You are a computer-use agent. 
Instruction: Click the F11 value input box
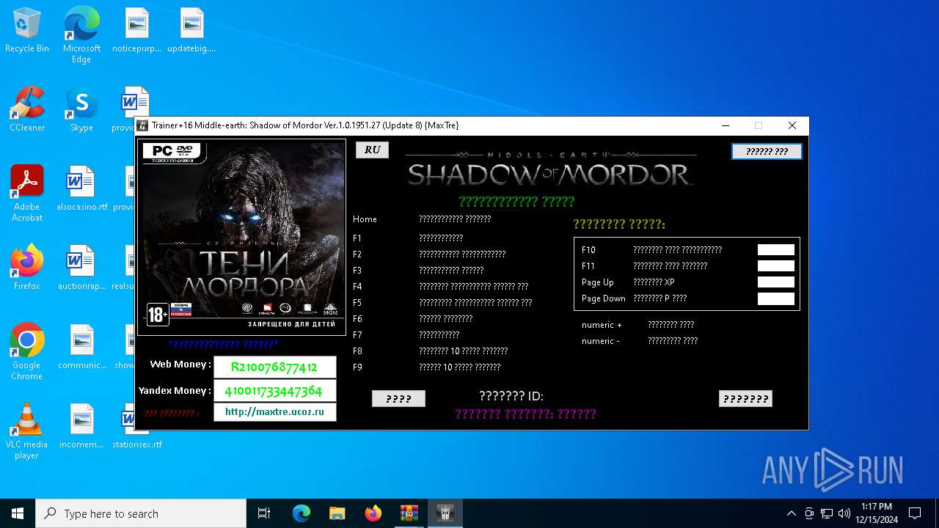pos(775,266)
